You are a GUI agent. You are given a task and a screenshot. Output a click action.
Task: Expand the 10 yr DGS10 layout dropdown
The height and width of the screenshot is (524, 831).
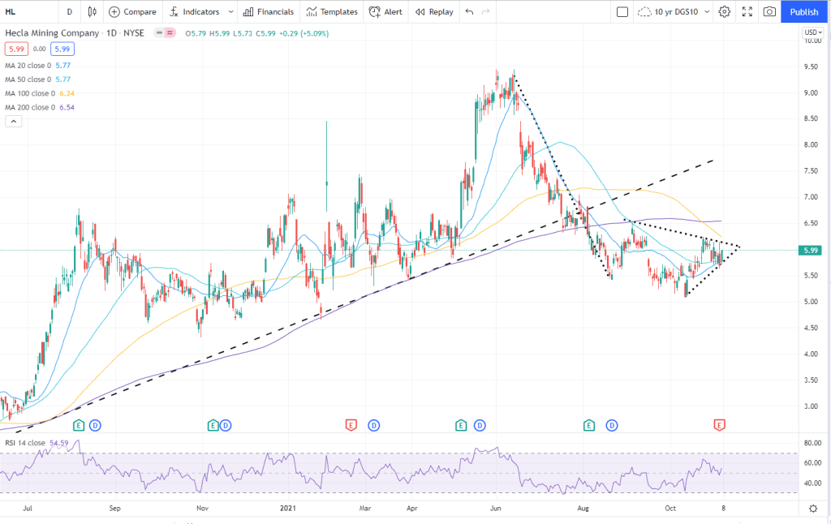pos(707,12)
